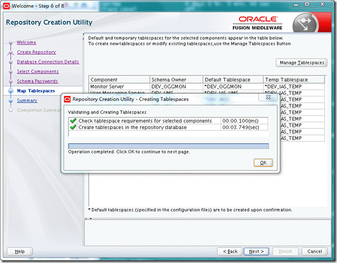Click the Temp Tablespace column header
The image size is (337, 263).
point(294,80)
